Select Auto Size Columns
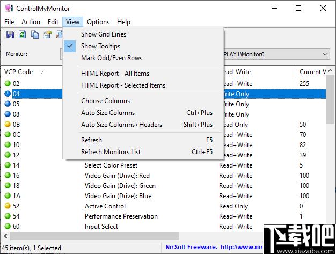Viewport: 336px width, 254px height. pyautogui.click(x=143, y=113)
